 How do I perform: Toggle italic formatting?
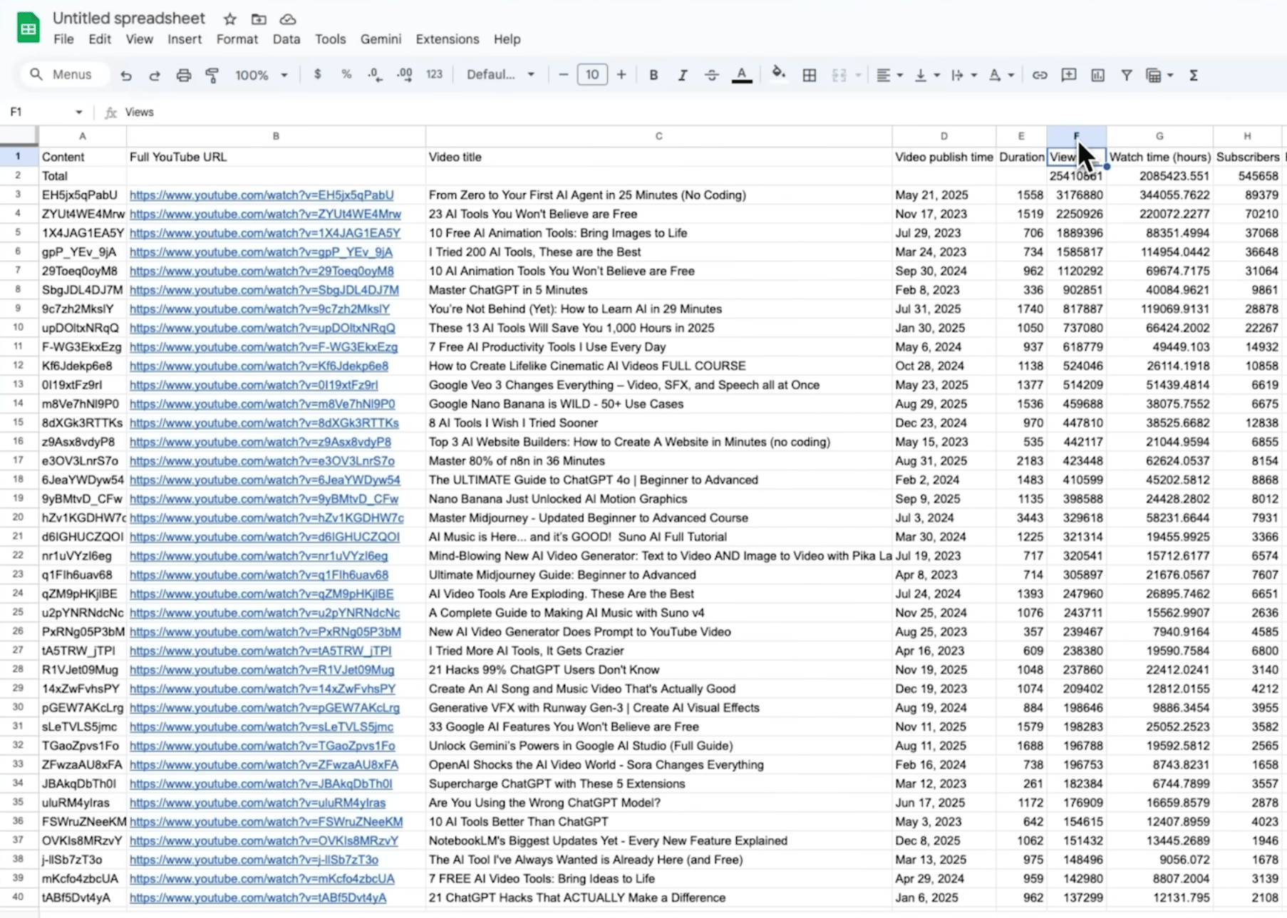[683, 75]
